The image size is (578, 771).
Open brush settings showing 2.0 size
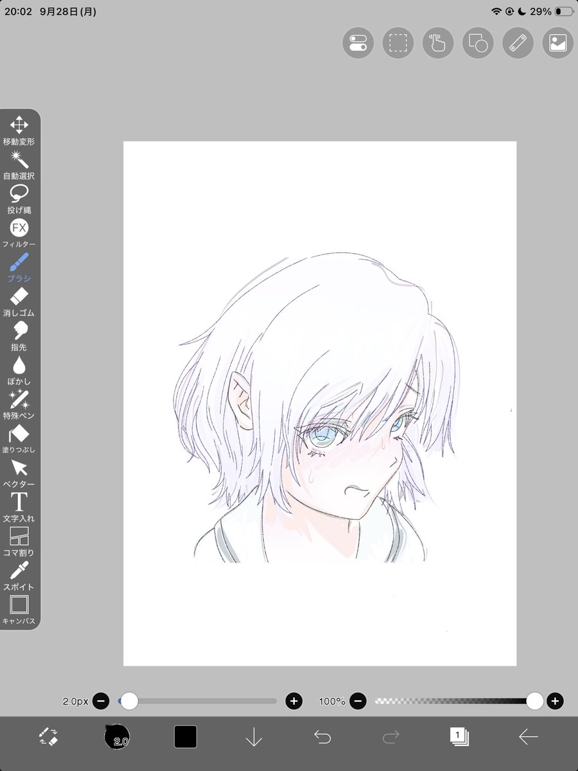click(x=117, y=737)
